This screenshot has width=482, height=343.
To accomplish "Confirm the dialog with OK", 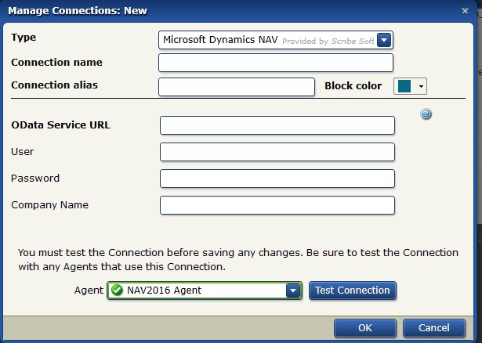I will click(365, 327).
